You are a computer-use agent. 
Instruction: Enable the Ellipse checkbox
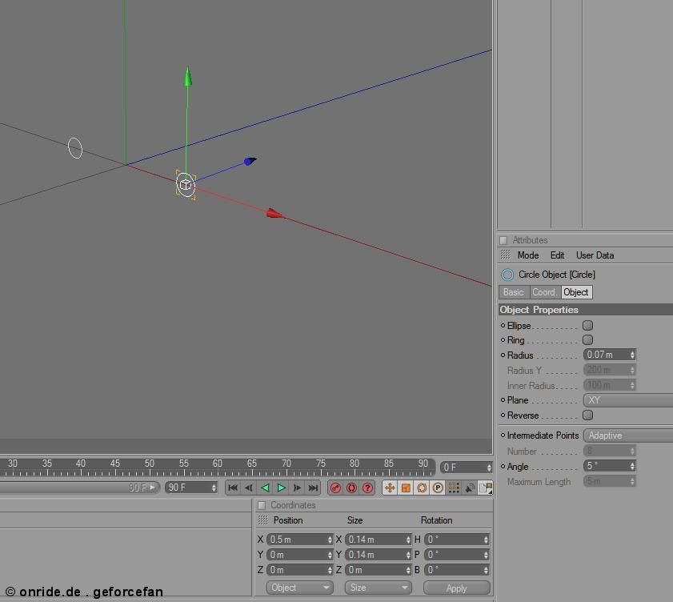[x=587, y=325]
